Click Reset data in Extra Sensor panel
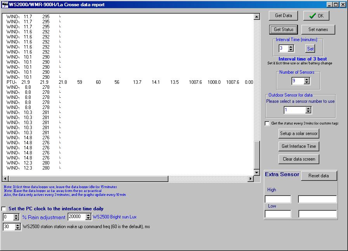348x251 pixels. [x=319, y=175]
